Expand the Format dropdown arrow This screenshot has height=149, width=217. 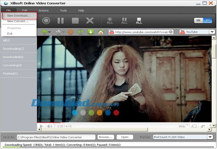pos(210,137)
